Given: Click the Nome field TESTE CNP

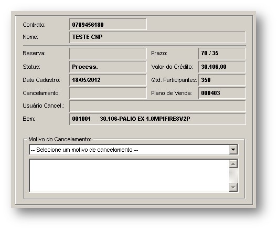Looking at the screenshot, I should point(157,37).
